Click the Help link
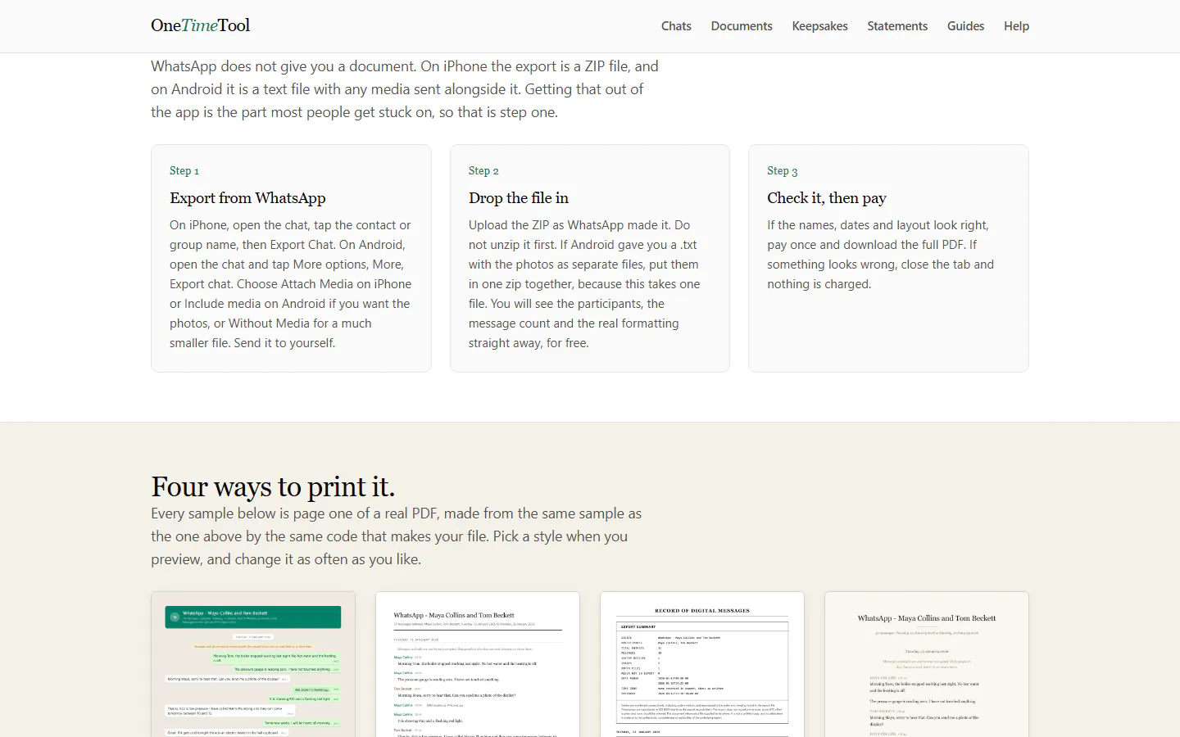This screenshot has width=1180, height=737. click(x=1016, y=26)
